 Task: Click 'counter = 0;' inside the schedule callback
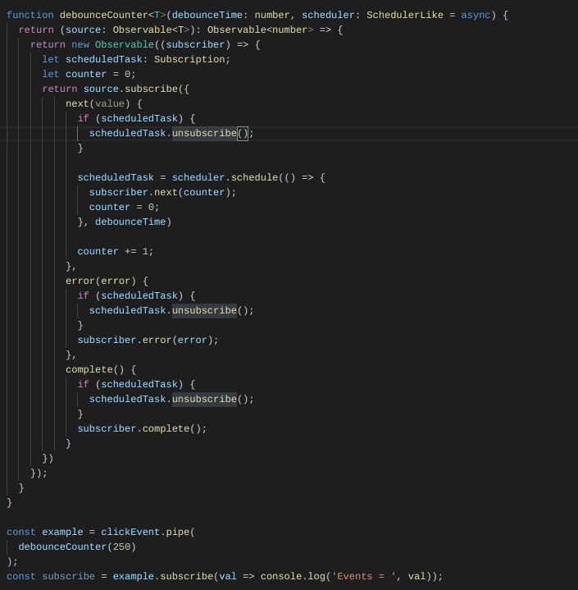pos(124,207)
